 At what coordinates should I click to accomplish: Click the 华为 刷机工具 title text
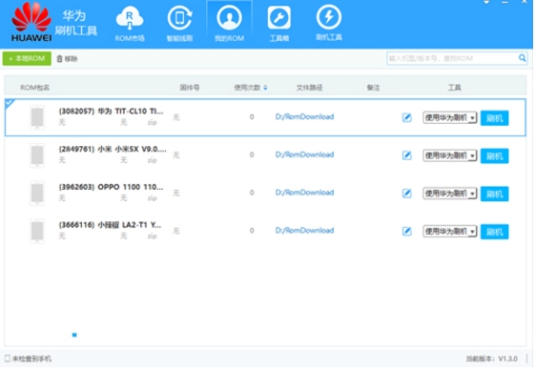coord(75,23)
